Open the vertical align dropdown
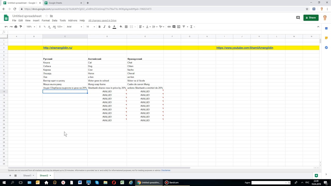Image resolution: width=331 pixels, height=186 pixels. tap(148, 27)
